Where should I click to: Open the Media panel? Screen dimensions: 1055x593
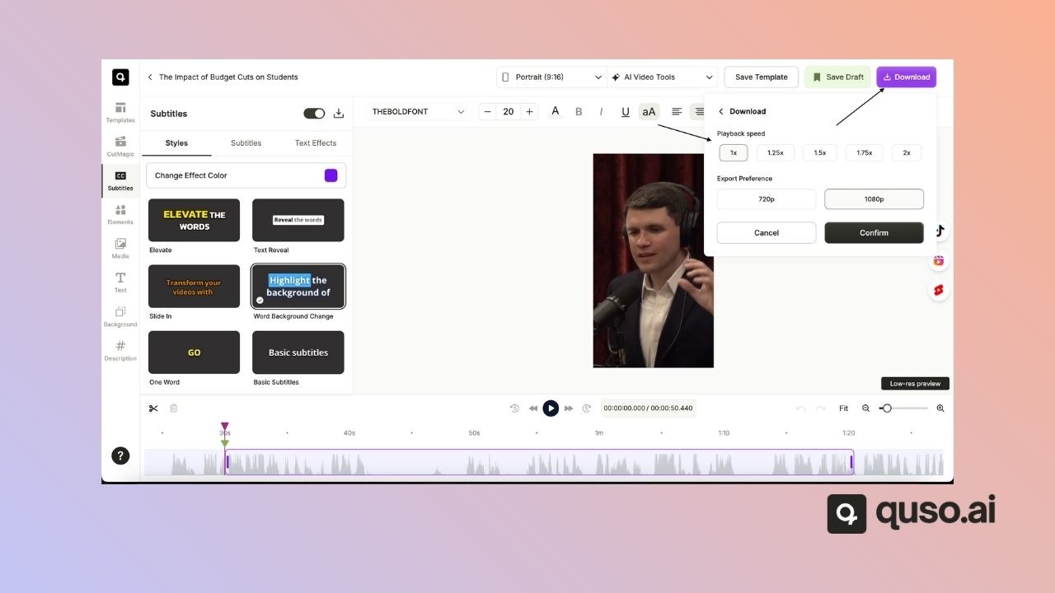[x=120, y=249]
